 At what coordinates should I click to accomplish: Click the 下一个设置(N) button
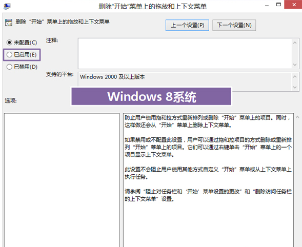click(x=234, y=25)
